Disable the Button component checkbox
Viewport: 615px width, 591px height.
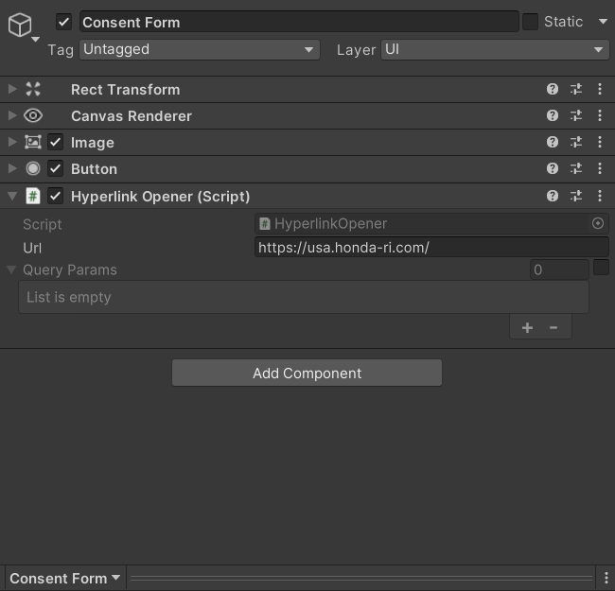pos(55,168)
